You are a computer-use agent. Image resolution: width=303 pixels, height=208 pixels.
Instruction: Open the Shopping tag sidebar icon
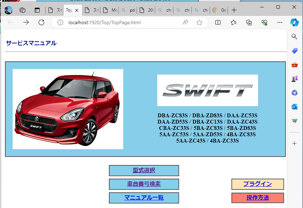point(295,51)
